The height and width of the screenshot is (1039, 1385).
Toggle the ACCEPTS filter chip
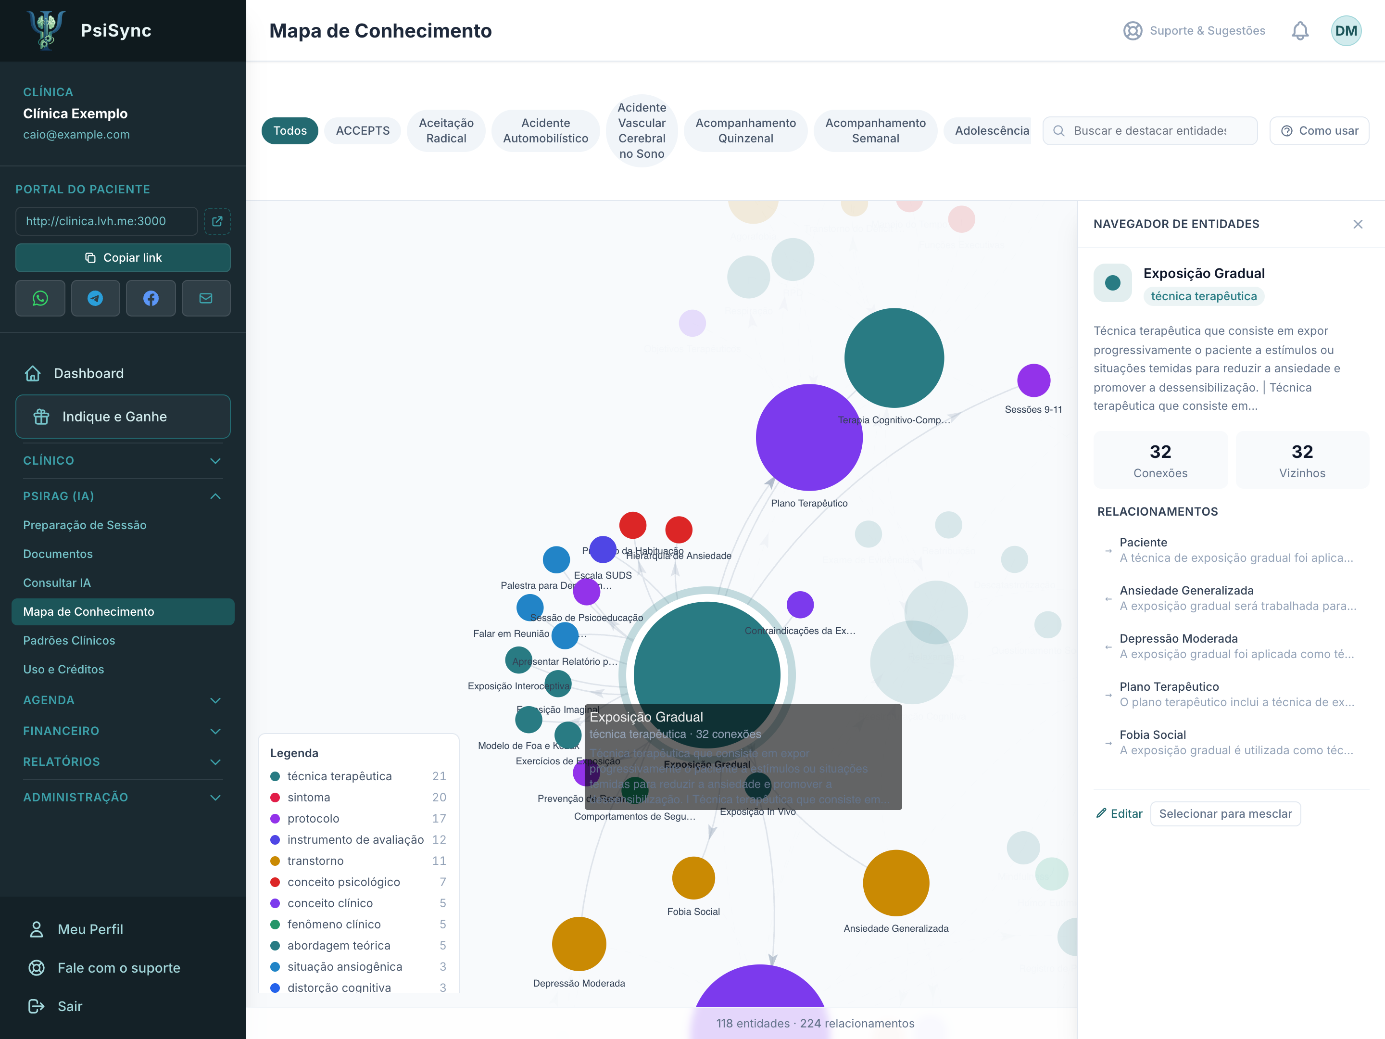pos(363,131)
